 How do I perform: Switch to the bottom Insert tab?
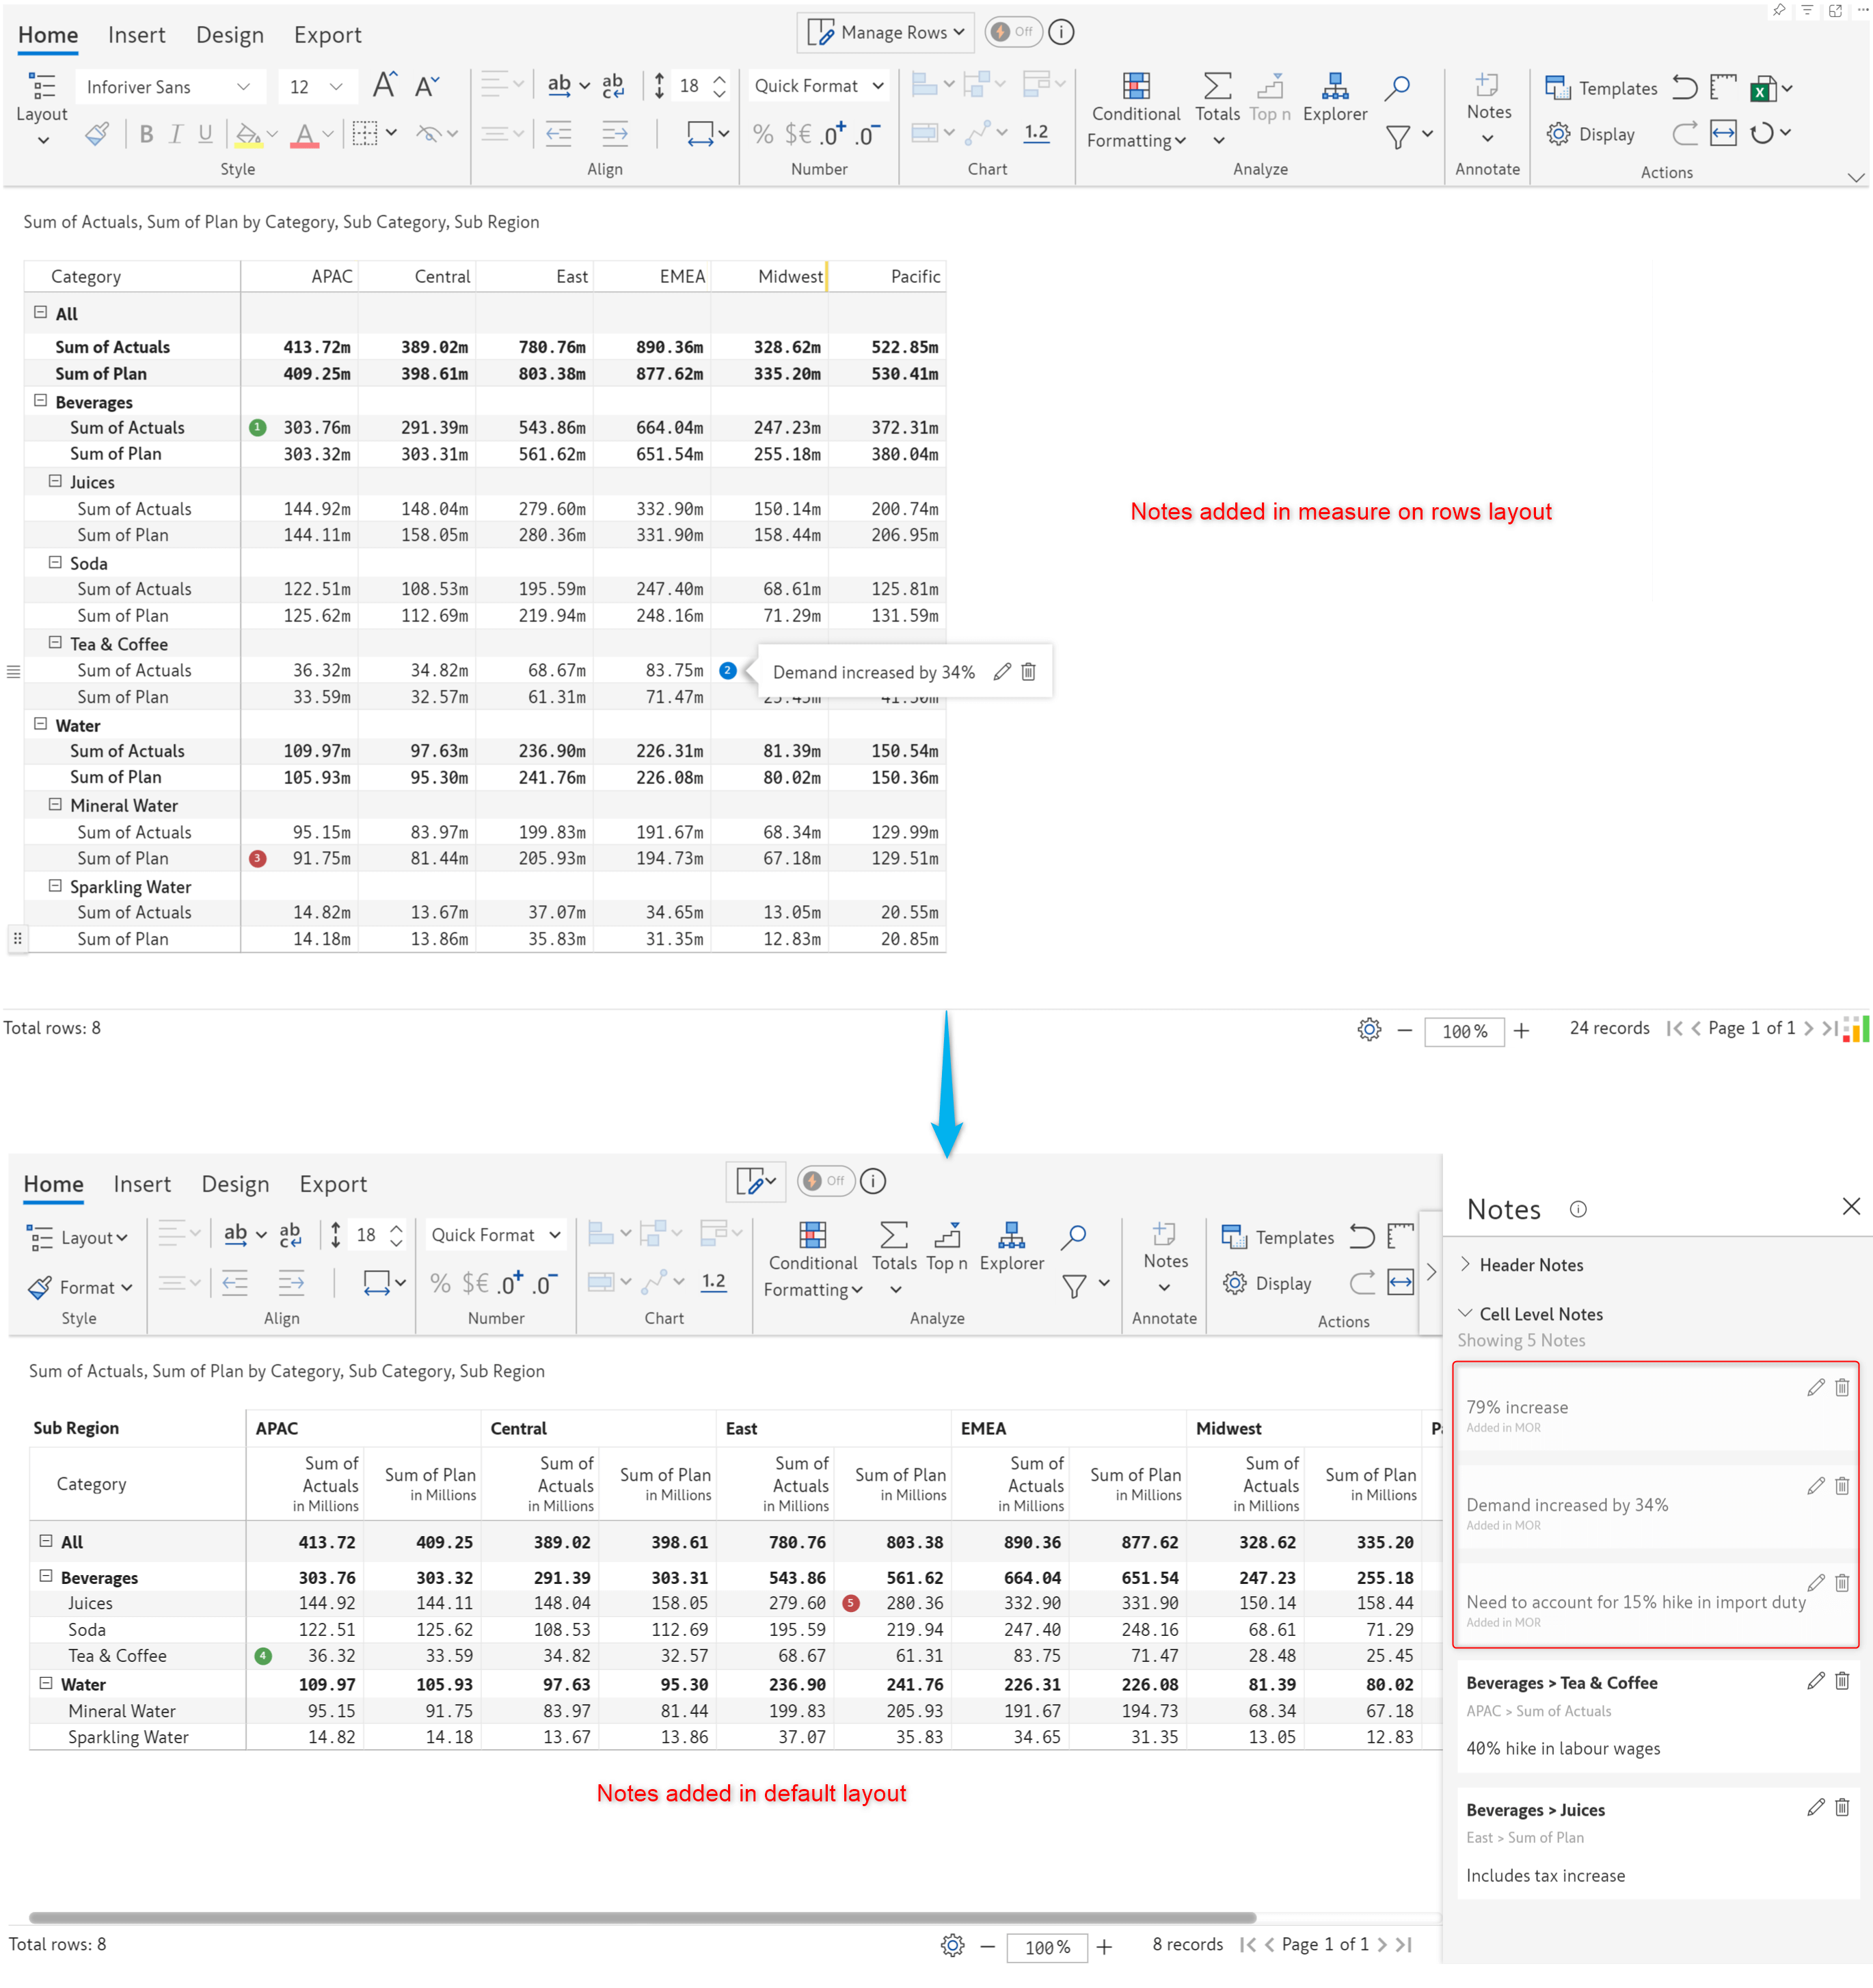(142, 1184)
